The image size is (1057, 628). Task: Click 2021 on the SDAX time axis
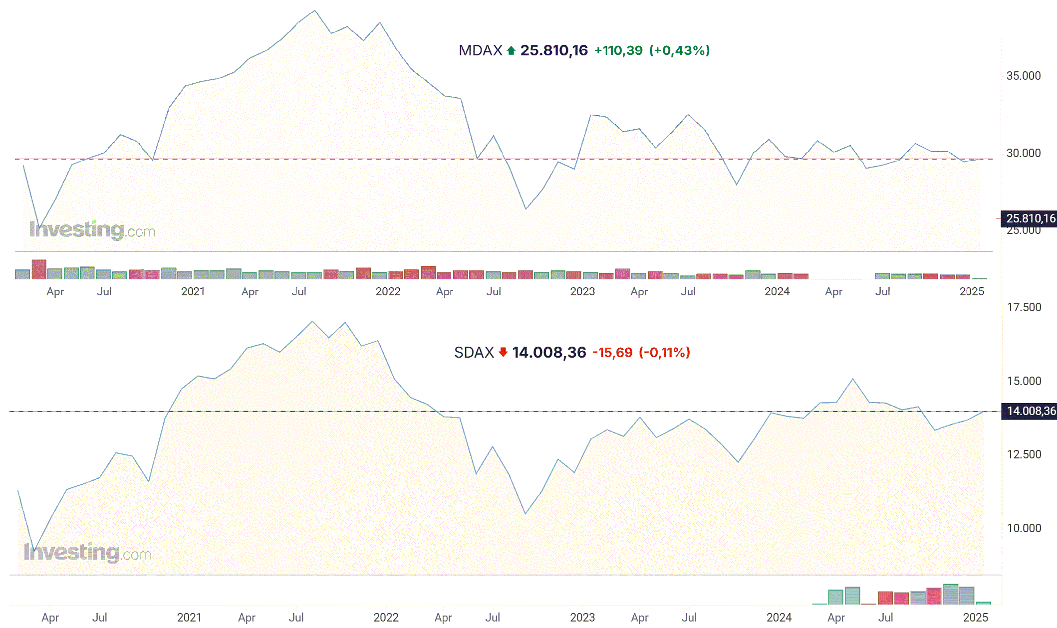click(x=189, y=618)
